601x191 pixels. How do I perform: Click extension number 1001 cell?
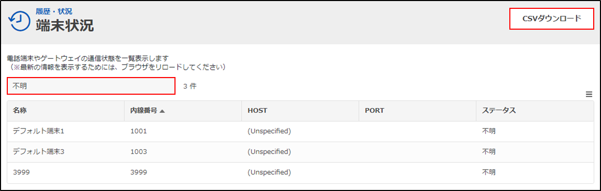[x=139, y=131]
